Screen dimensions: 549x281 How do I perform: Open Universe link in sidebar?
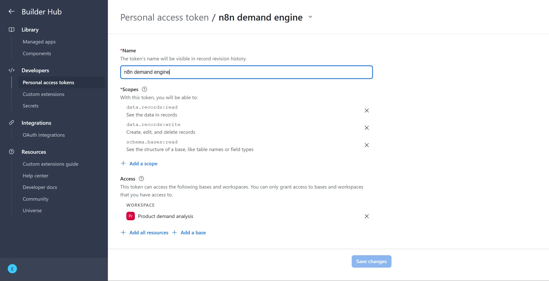(32, 211)
